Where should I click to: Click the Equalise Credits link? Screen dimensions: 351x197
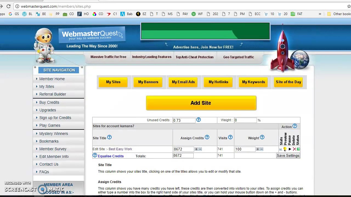(x=111, y=156)
